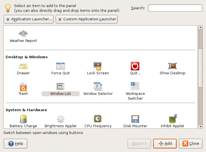Viewport: 206px width, 152px height.
Task: Select the Force Quit icon
Action: click(60, 66)
